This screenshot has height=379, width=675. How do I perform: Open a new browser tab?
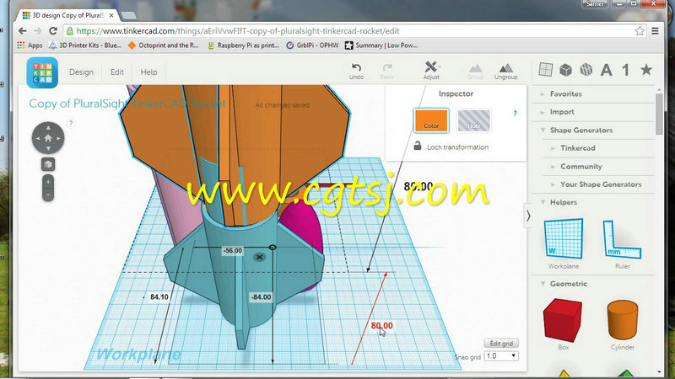tap(129, 15)
